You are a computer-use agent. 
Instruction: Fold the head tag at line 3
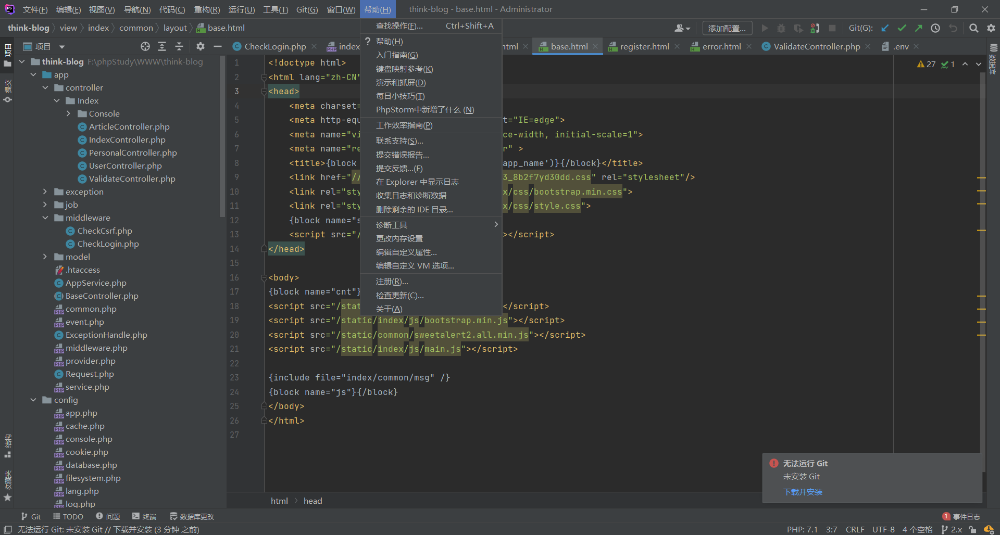pos(264,92)
